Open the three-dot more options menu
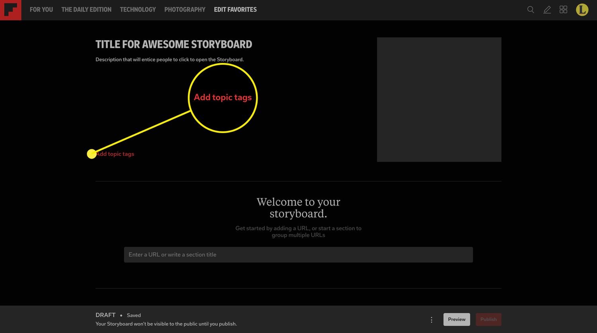Viewport: 597px width, 333px height. pos(431,319)
